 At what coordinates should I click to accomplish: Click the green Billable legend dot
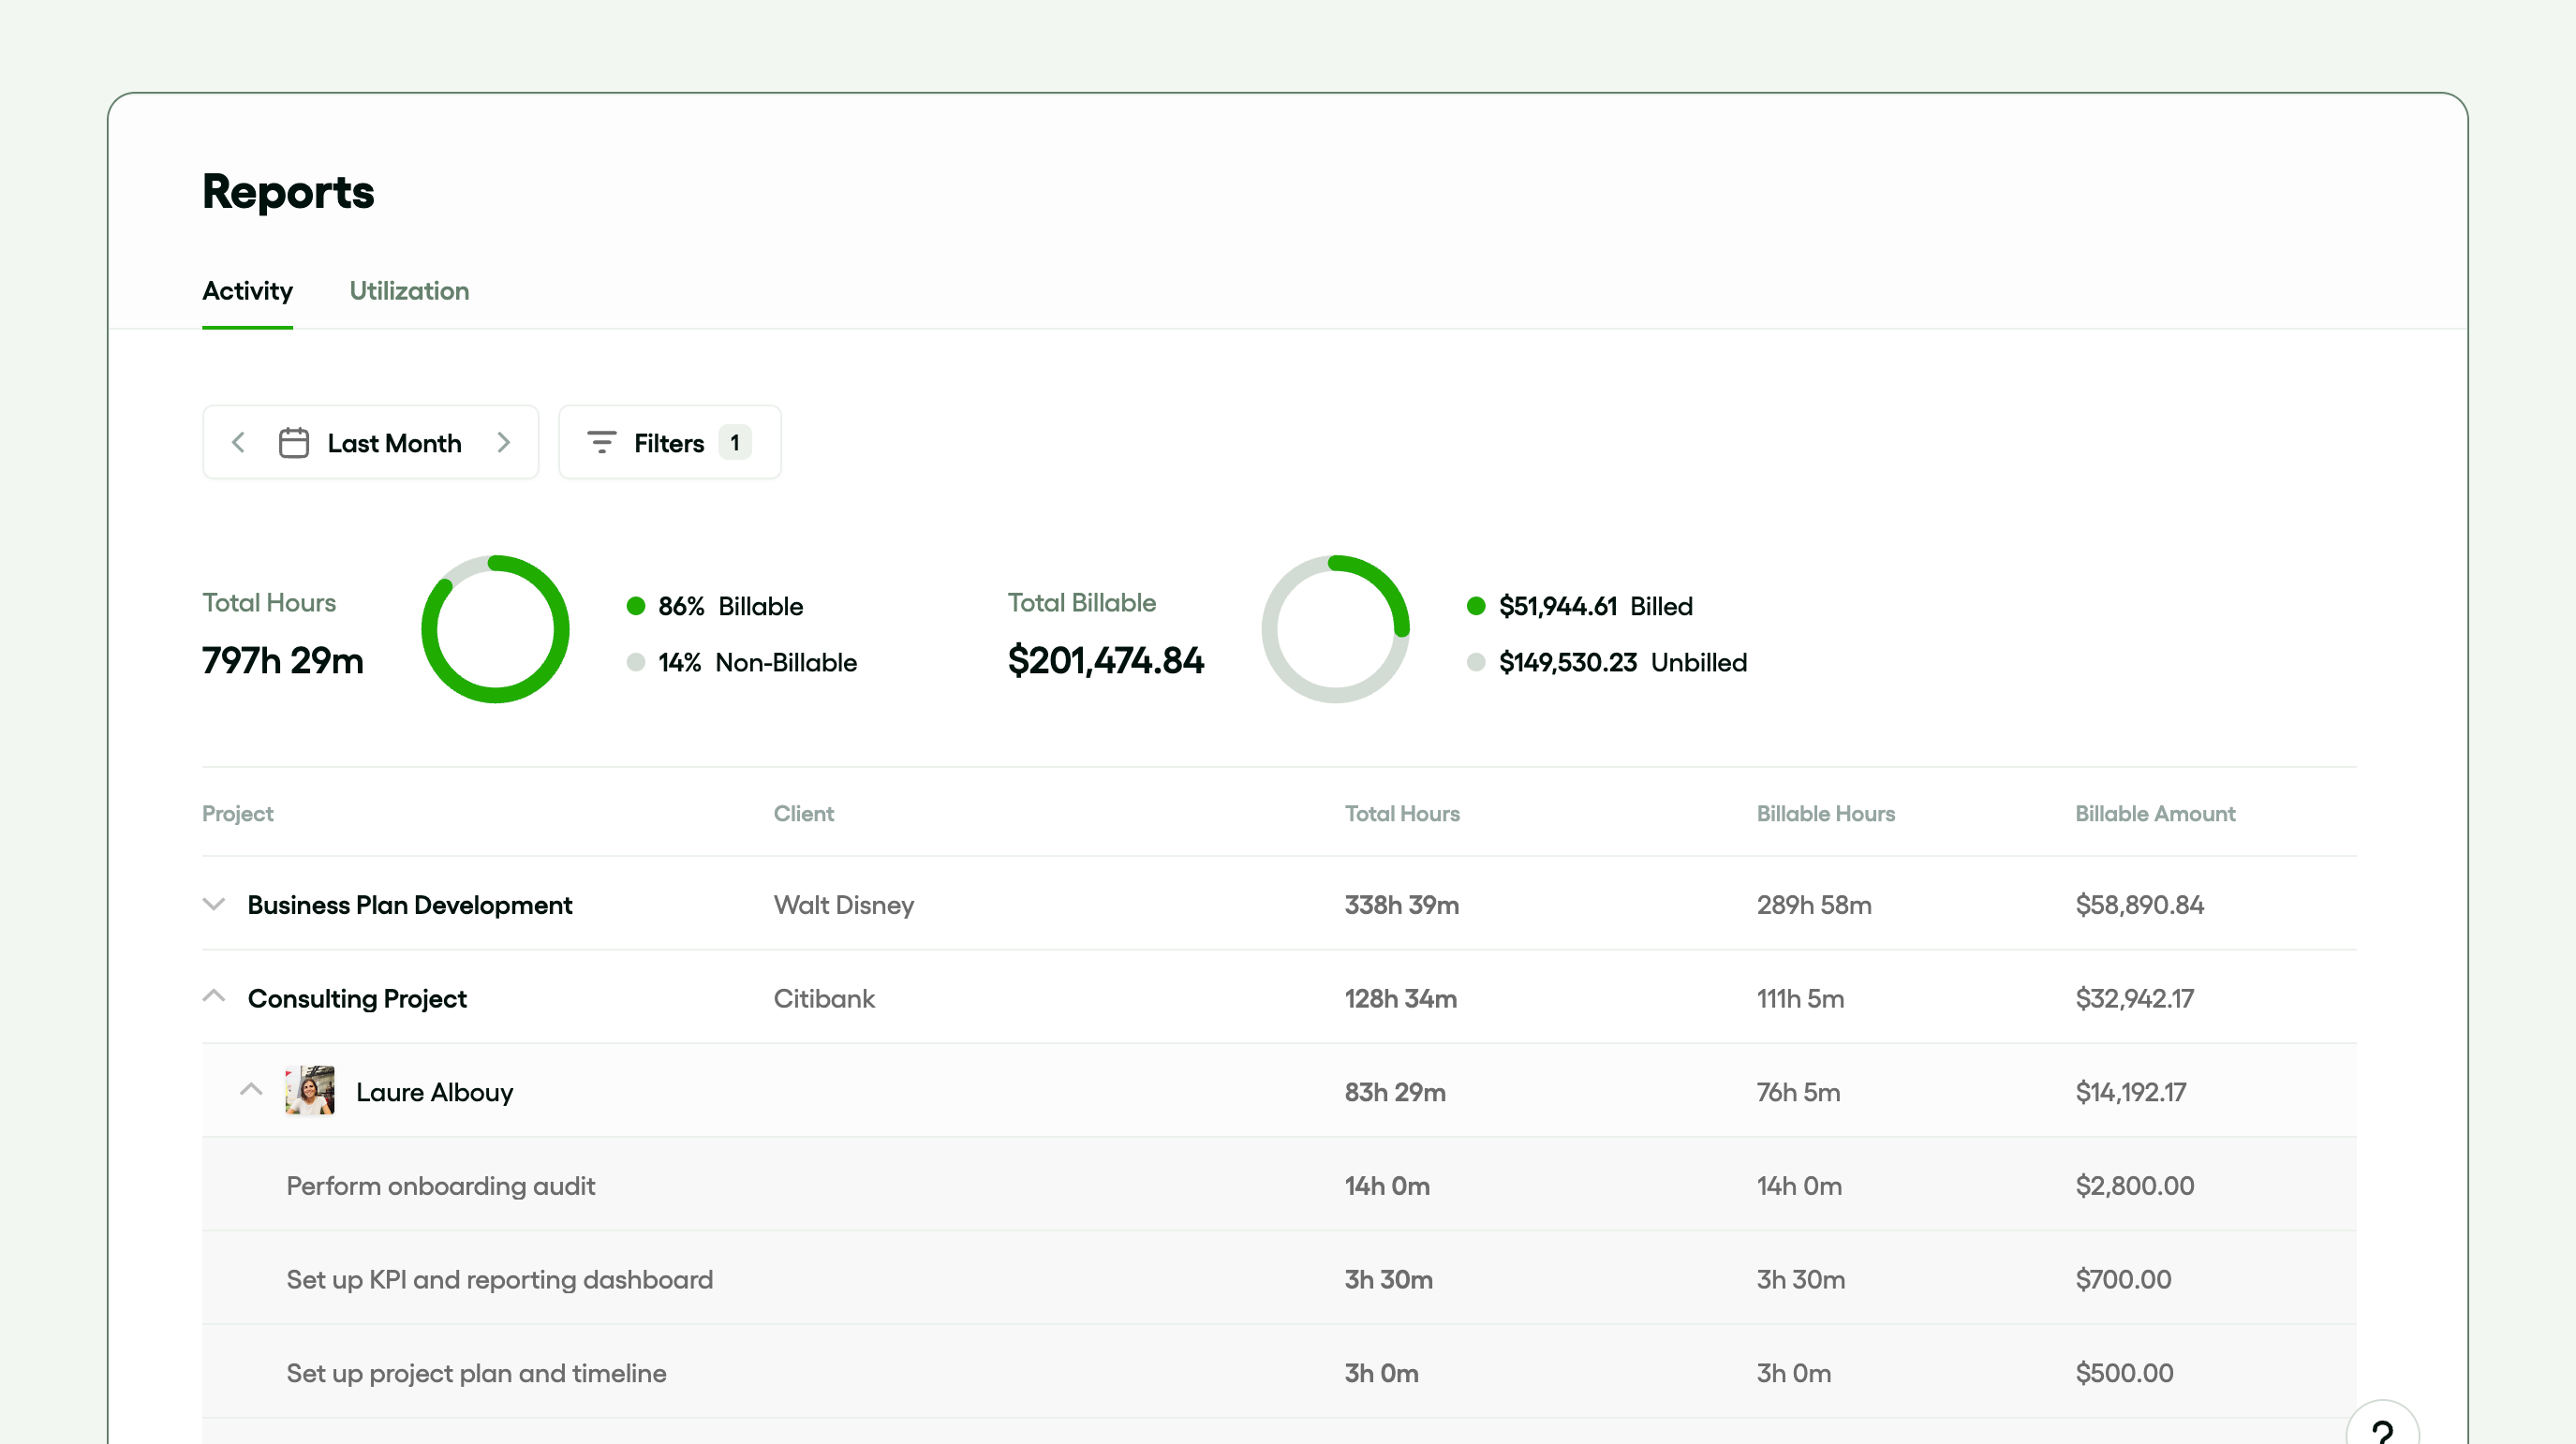[637, 605]
